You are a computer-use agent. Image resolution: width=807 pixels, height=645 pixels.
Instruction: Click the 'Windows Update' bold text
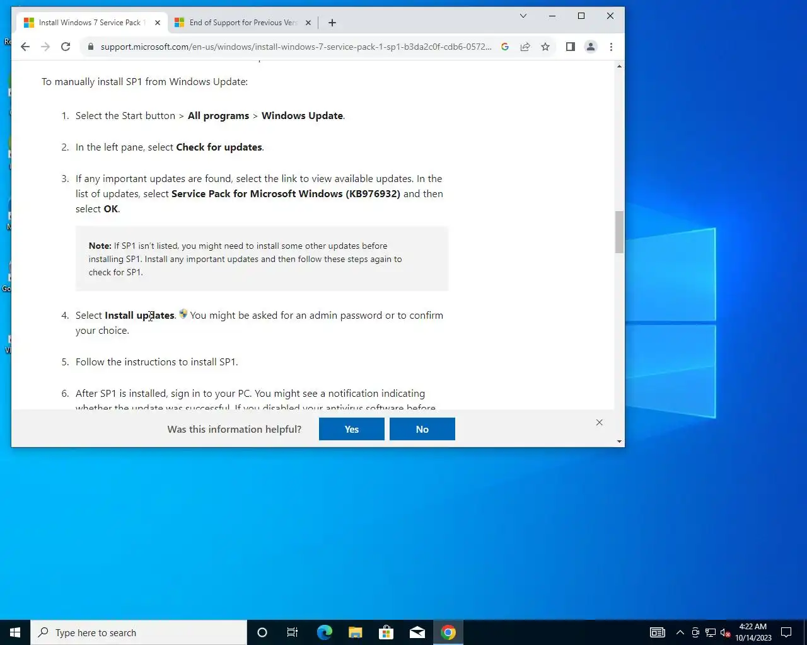pyautogui.click(x=302, y=116)
